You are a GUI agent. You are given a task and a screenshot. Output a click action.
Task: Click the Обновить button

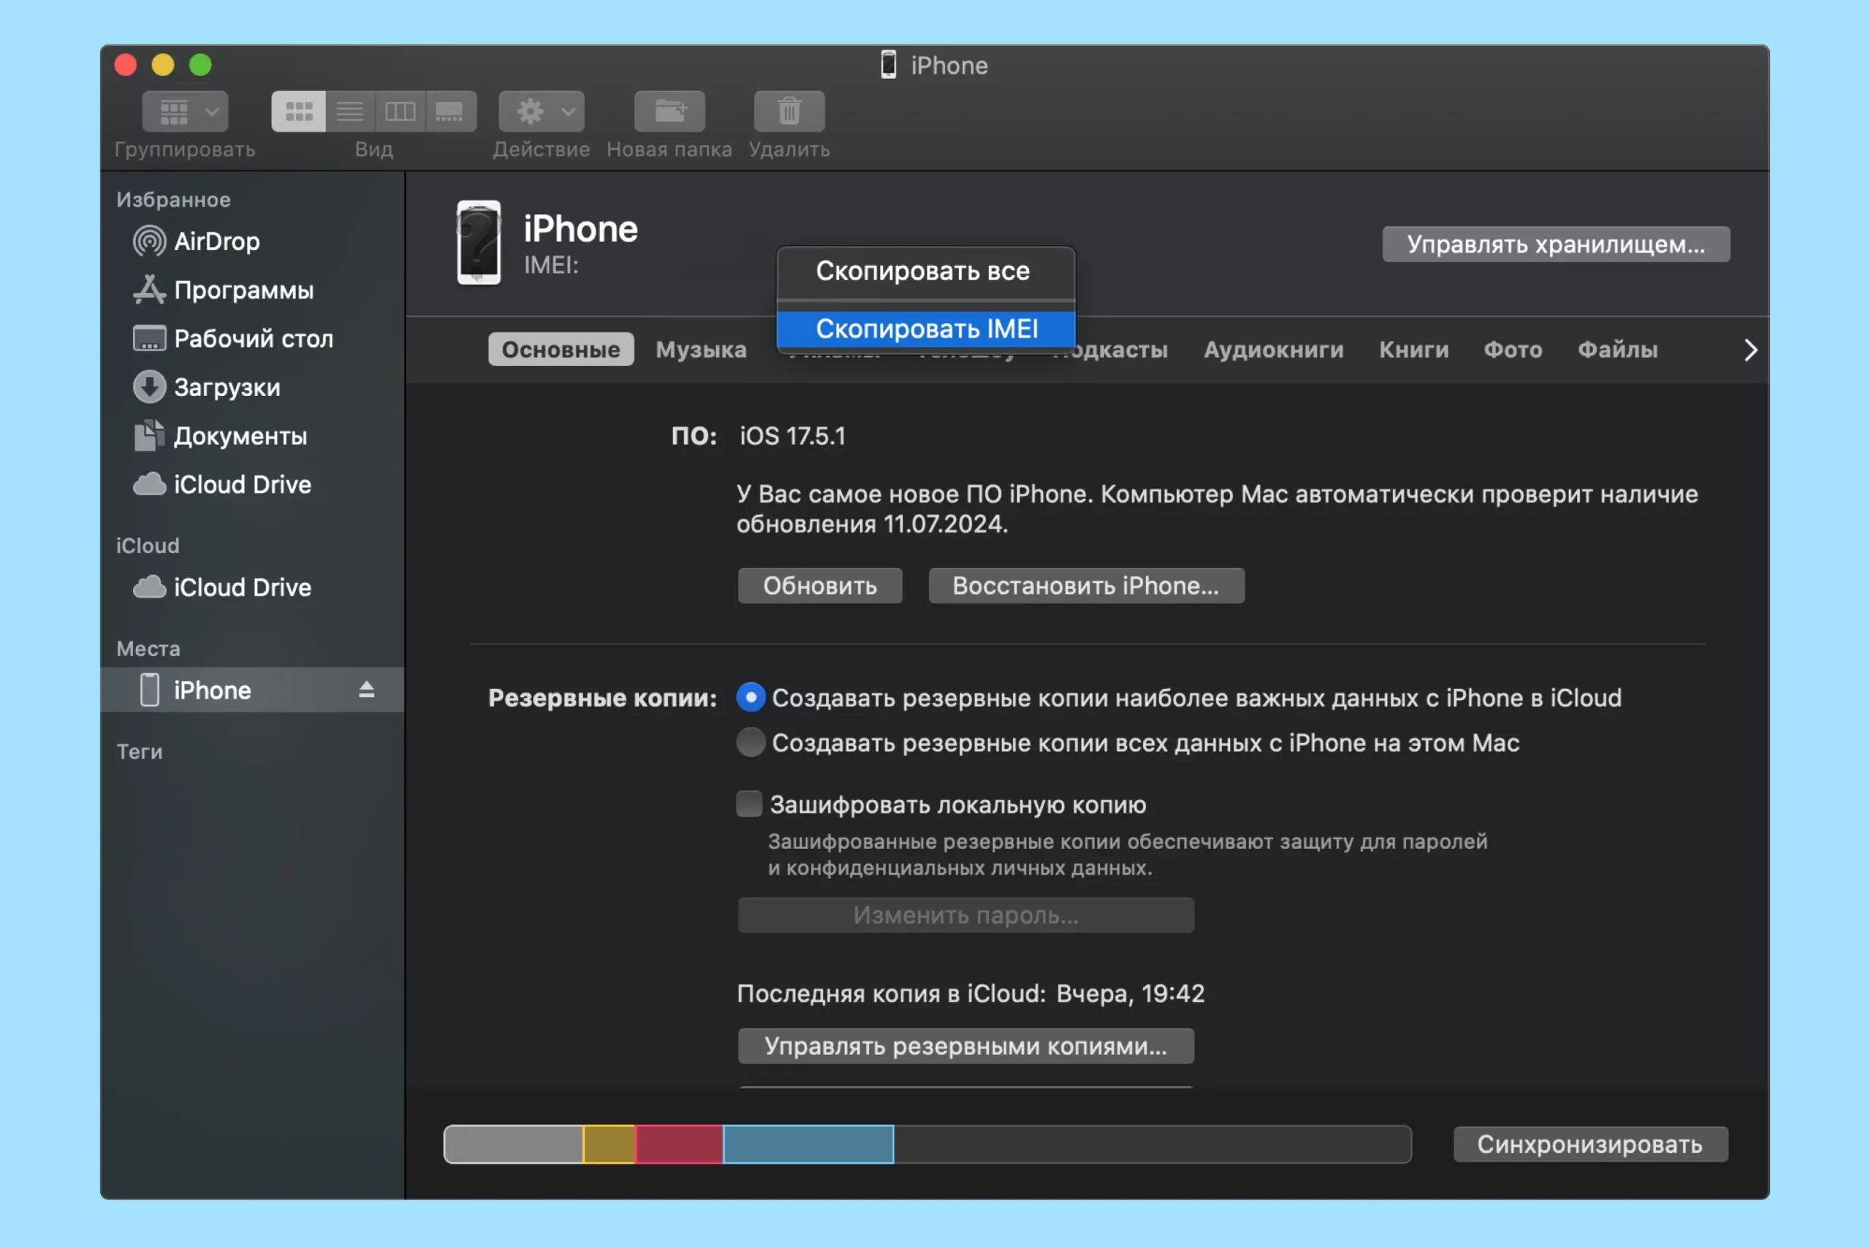click(x=820, y=585)
